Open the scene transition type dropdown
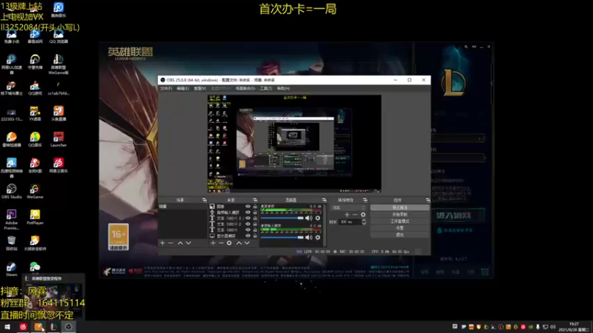Viewport: 593px width, 333px height. click(x=348, y=208)
